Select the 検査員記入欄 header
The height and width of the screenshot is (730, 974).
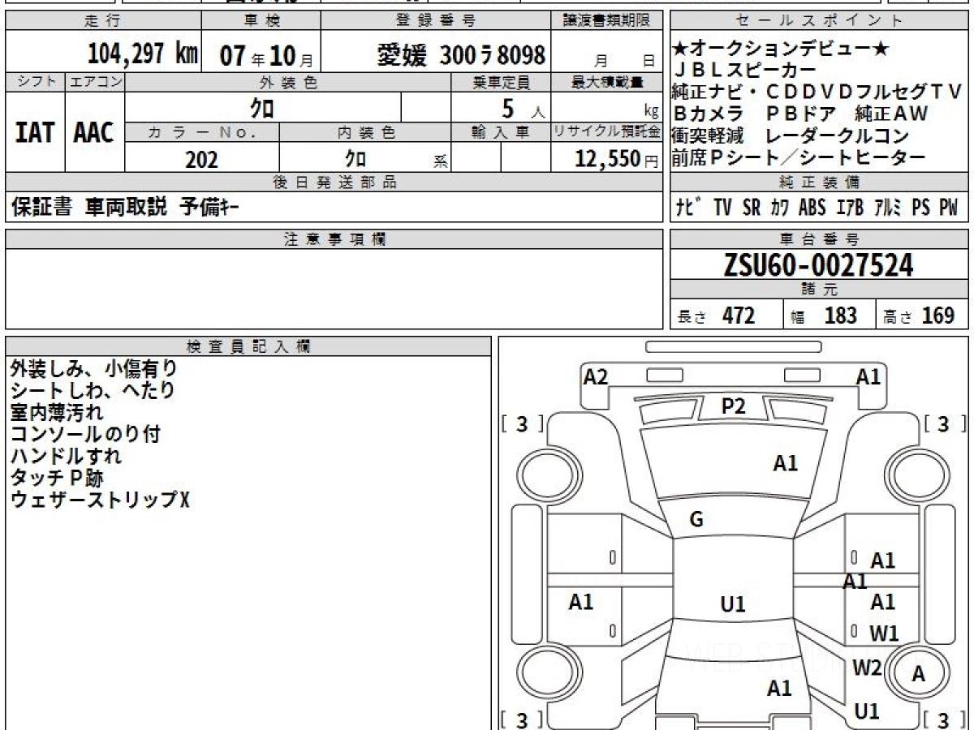tap(248, 346)
